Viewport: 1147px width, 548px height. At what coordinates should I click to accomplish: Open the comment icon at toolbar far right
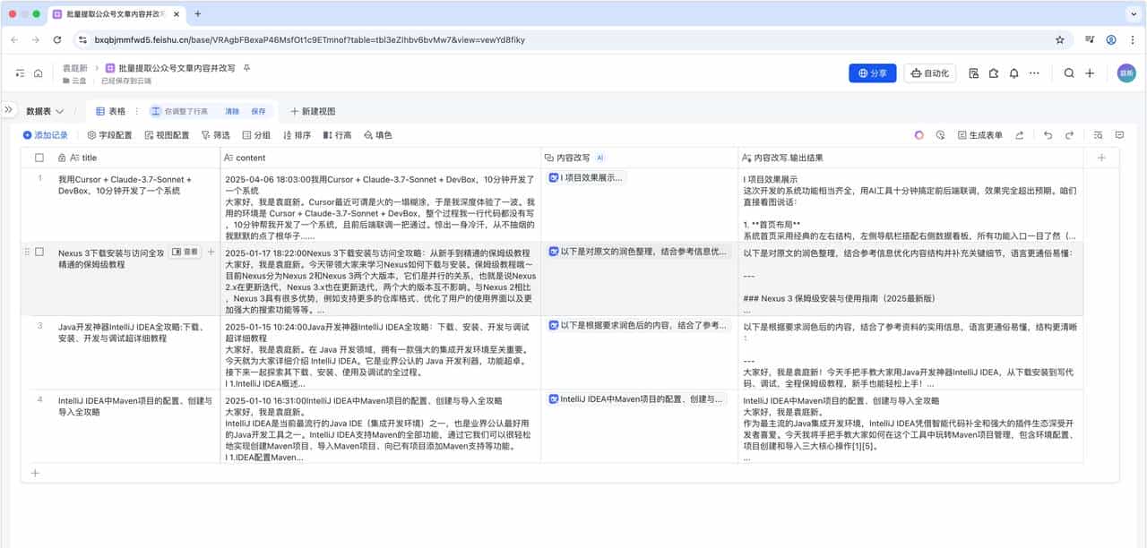(x=1119, y=134)
